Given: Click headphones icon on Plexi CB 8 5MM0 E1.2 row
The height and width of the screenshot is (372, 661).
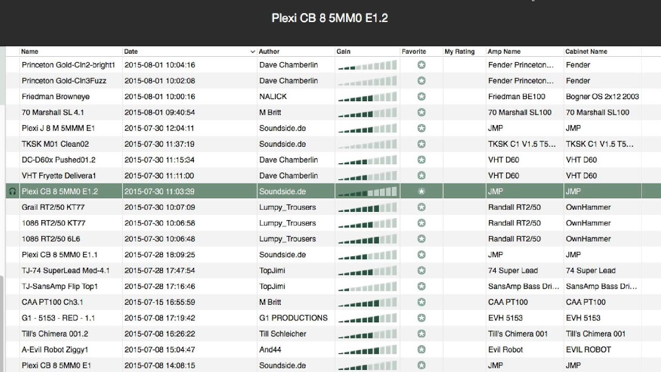Looking at the screenshot, I should (x=12, y=192).
